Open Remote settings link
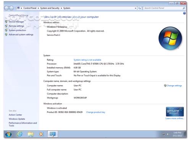The height and width of the screenshot is (141, 189). [16, 26]
